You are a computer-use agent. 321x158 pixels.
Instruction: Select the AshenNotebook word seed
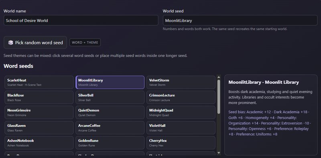coord(39,143)
